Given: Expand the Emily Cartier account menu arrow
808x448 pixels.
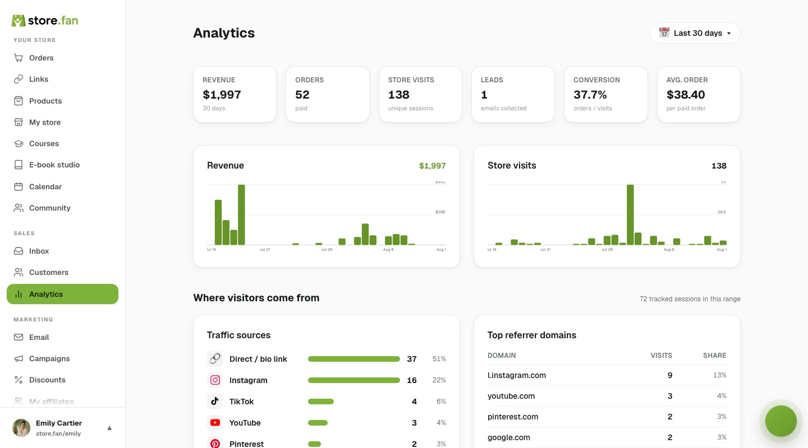Looking at the screenshot, I should pos(109,428).
